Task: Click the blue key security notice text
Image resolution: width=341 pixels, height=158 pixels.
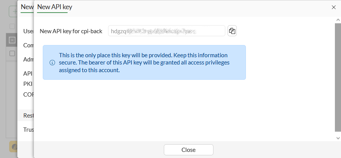Action: [x=144, y=63]
